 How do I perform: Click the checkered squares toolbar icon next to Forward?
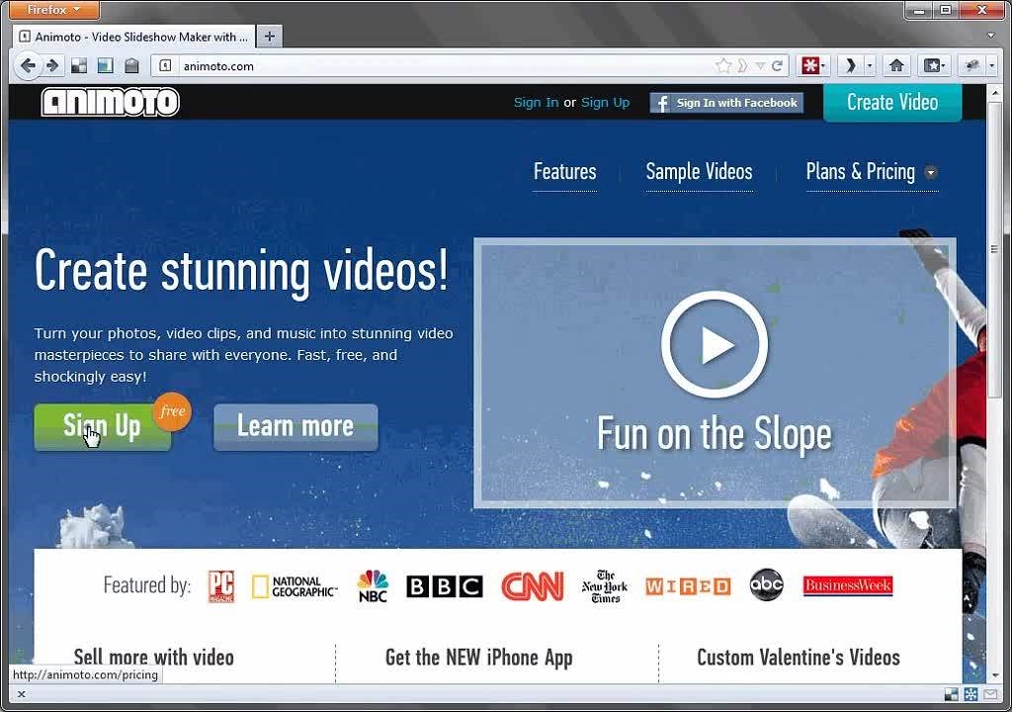click(x=79, y=65)
